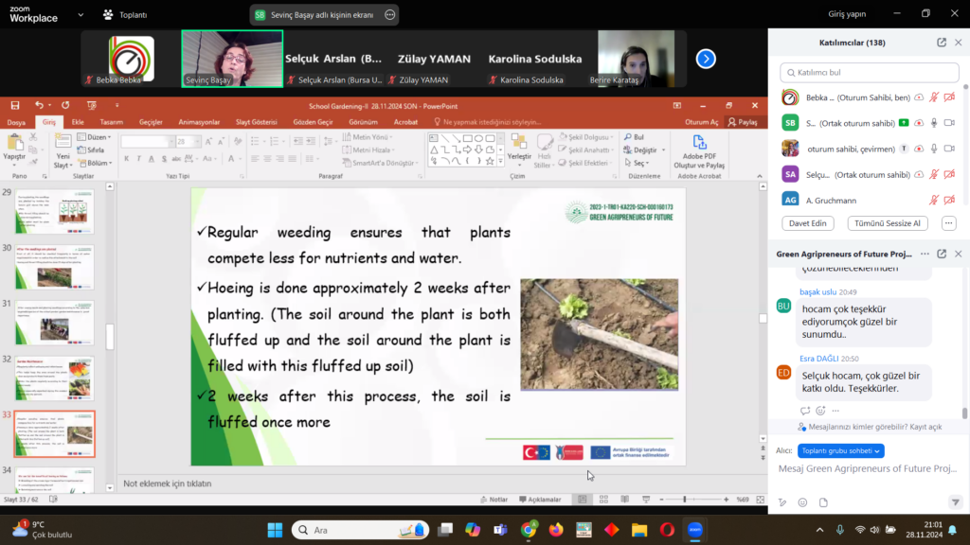Add reaction to Esra DAĞLI's message
Viewport: 970px width, 545px height.
820,411
